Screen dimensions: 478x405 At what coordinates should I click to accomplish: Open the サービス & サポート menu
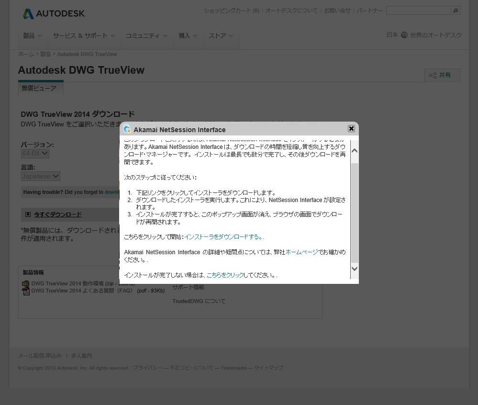coord(84,36)
